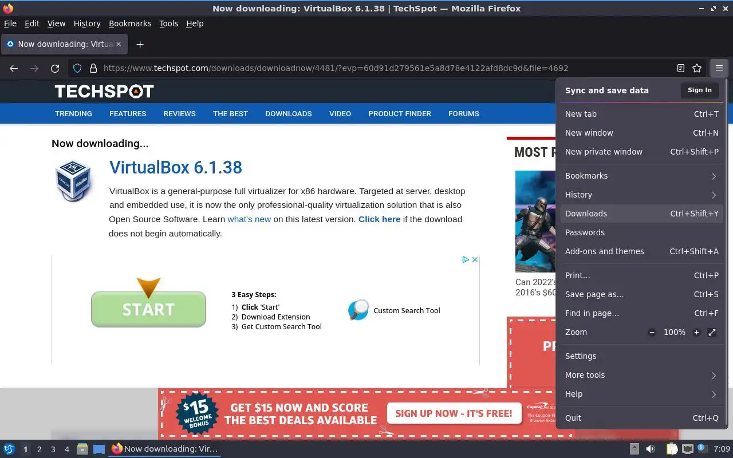Image resolution: width=733 pixels, height=458 pixels.
Task: Zoom out with the minus button
Action: click(652, 332)
